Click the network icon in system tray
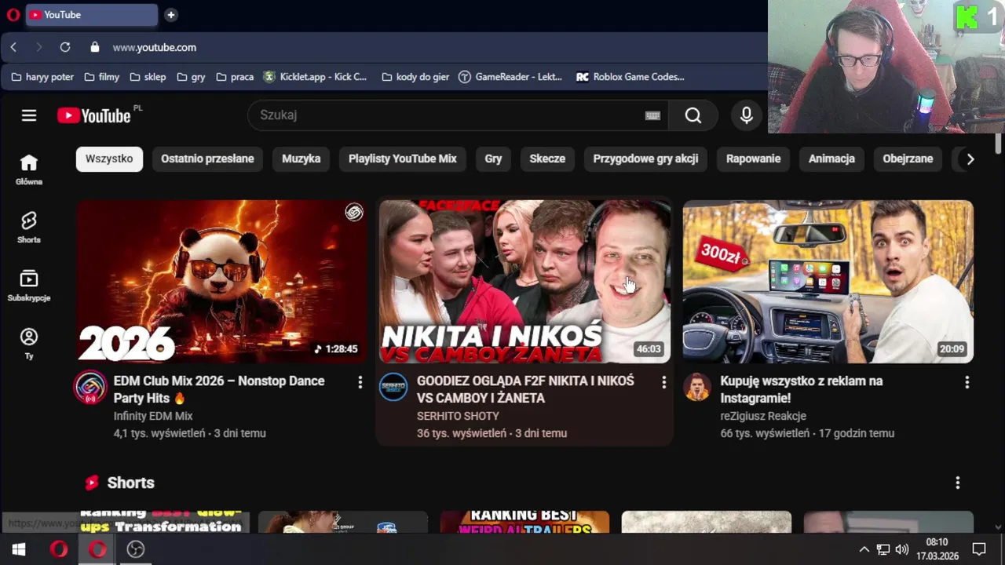The width and height of the screenshot is (1005, 565). click(883, 549)
